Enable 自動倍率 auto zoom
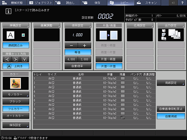Viewport: 187px width, 140px height. click(x=78, y=66)
